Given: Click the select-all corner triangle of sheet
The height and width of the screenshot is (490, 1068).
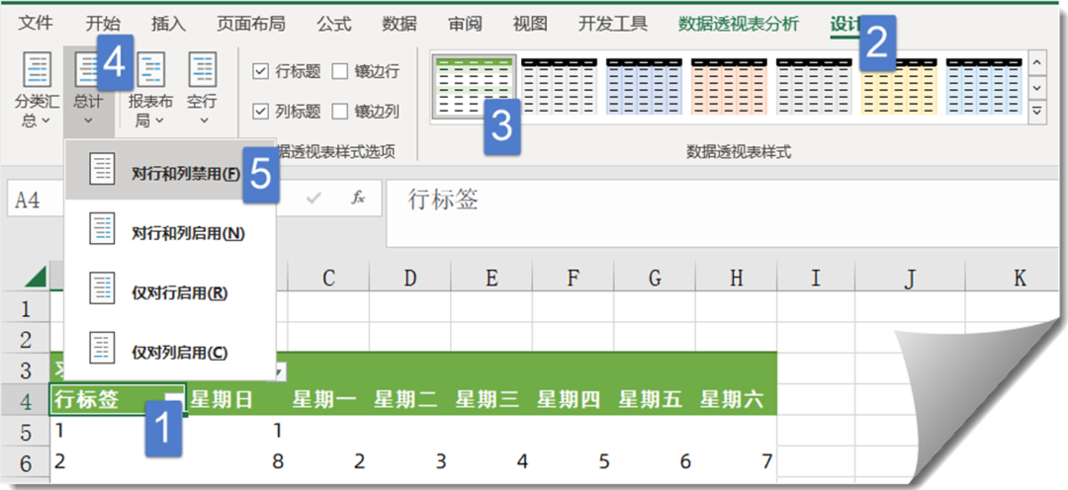Looking at the screenshot, I should click(x=36, y=277).
